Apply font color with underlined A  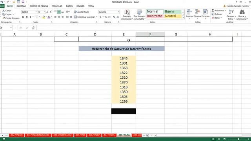point(49,17)
